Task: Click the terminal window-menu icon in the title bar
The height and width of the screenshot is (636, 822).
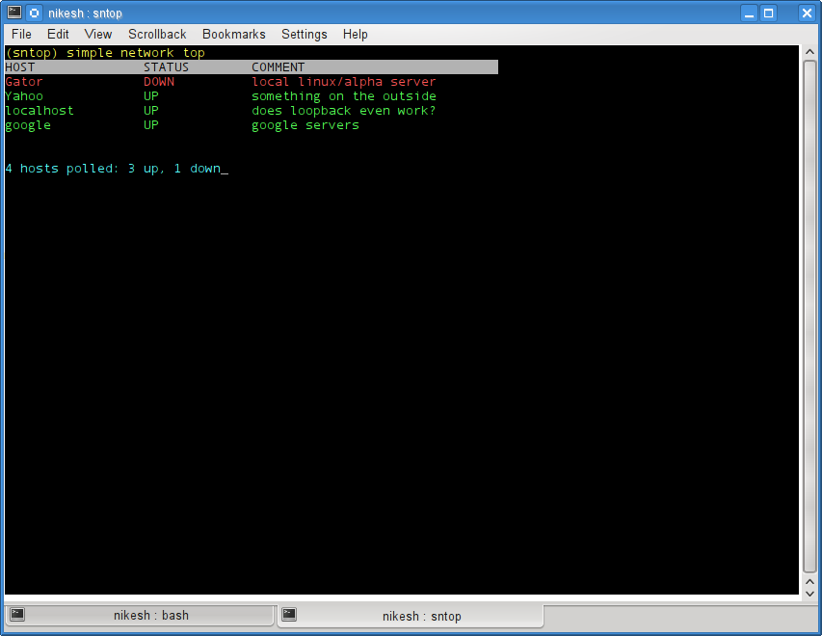Action: pos(13,13)
